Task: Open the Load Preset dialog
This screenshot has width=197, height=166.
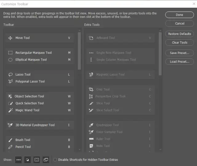Action: [x=179, y=62]
